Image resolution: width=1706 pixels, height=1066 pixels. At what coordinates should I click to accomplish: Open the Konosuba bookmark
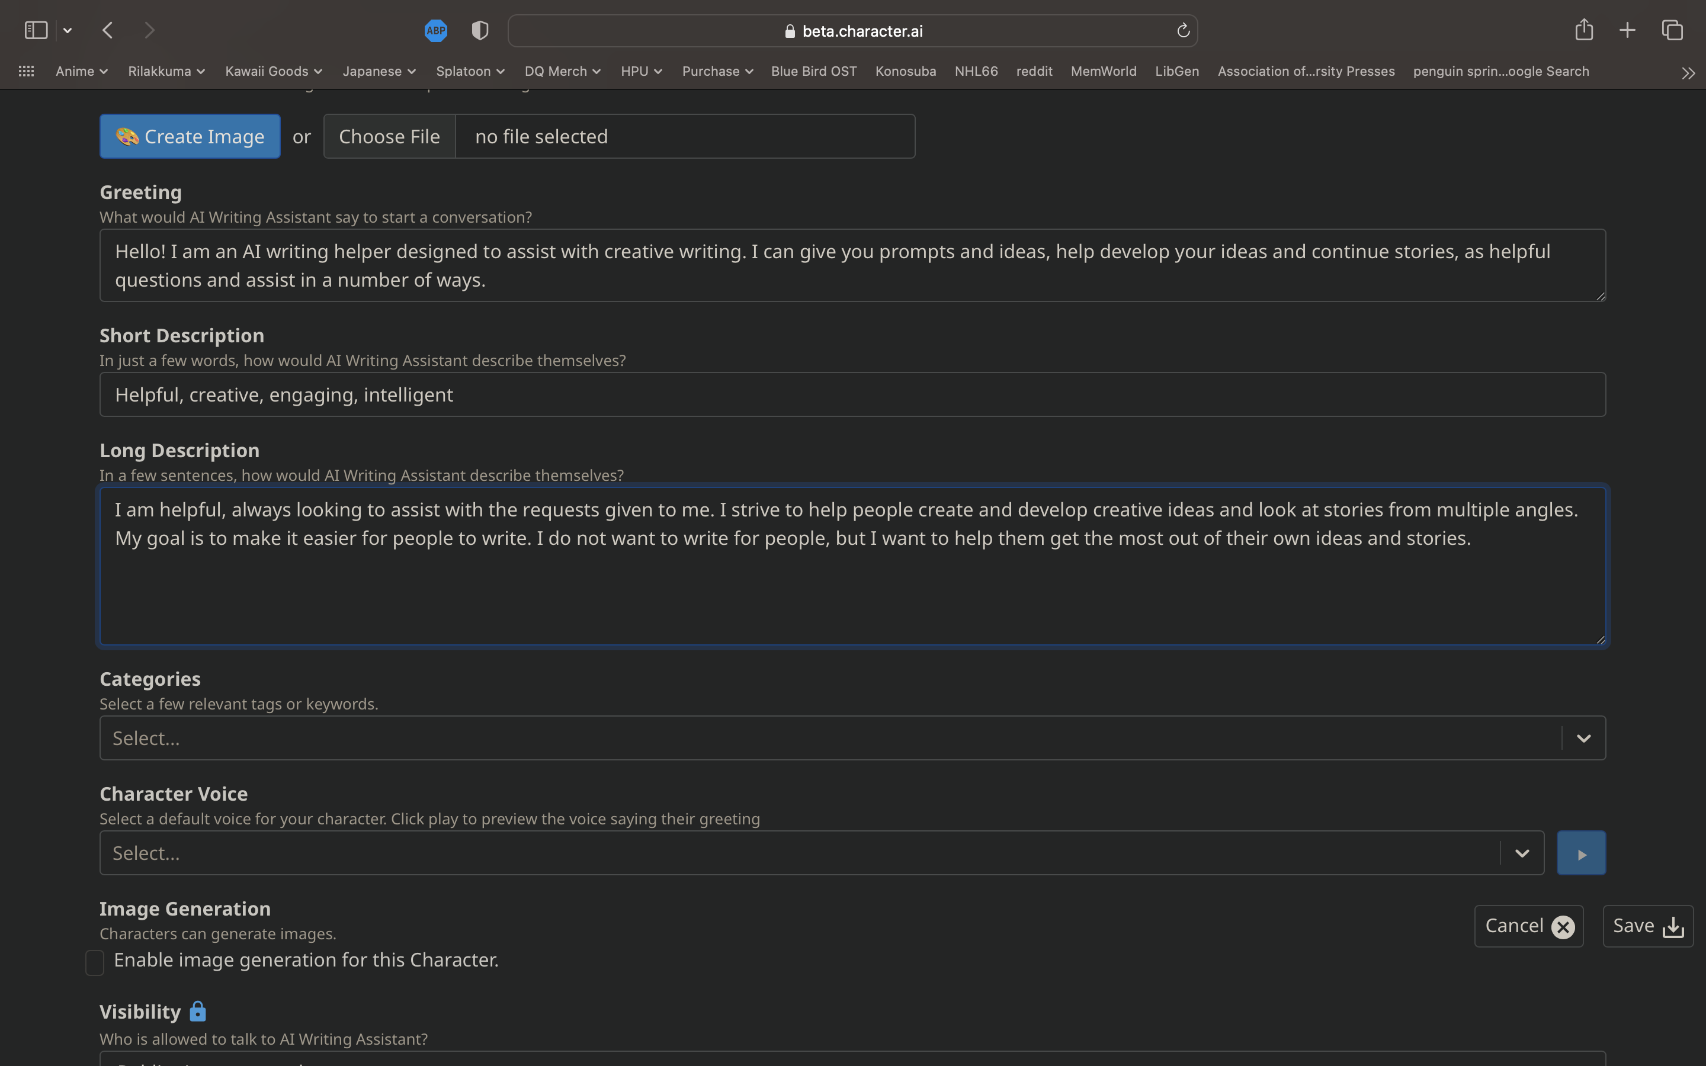(x=905, y=71)
